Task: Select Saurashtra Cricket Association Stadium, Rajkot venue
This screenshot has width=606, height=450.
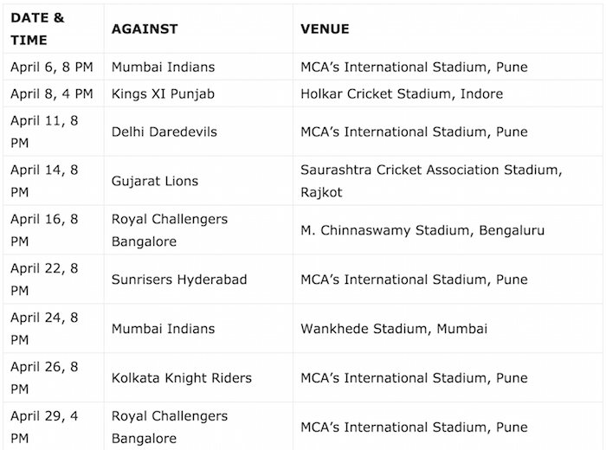Action: pos(431,181)
